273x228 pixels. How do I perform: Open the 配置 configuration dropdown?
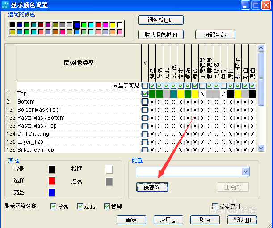pyautogui.click(x=245, y=172)
